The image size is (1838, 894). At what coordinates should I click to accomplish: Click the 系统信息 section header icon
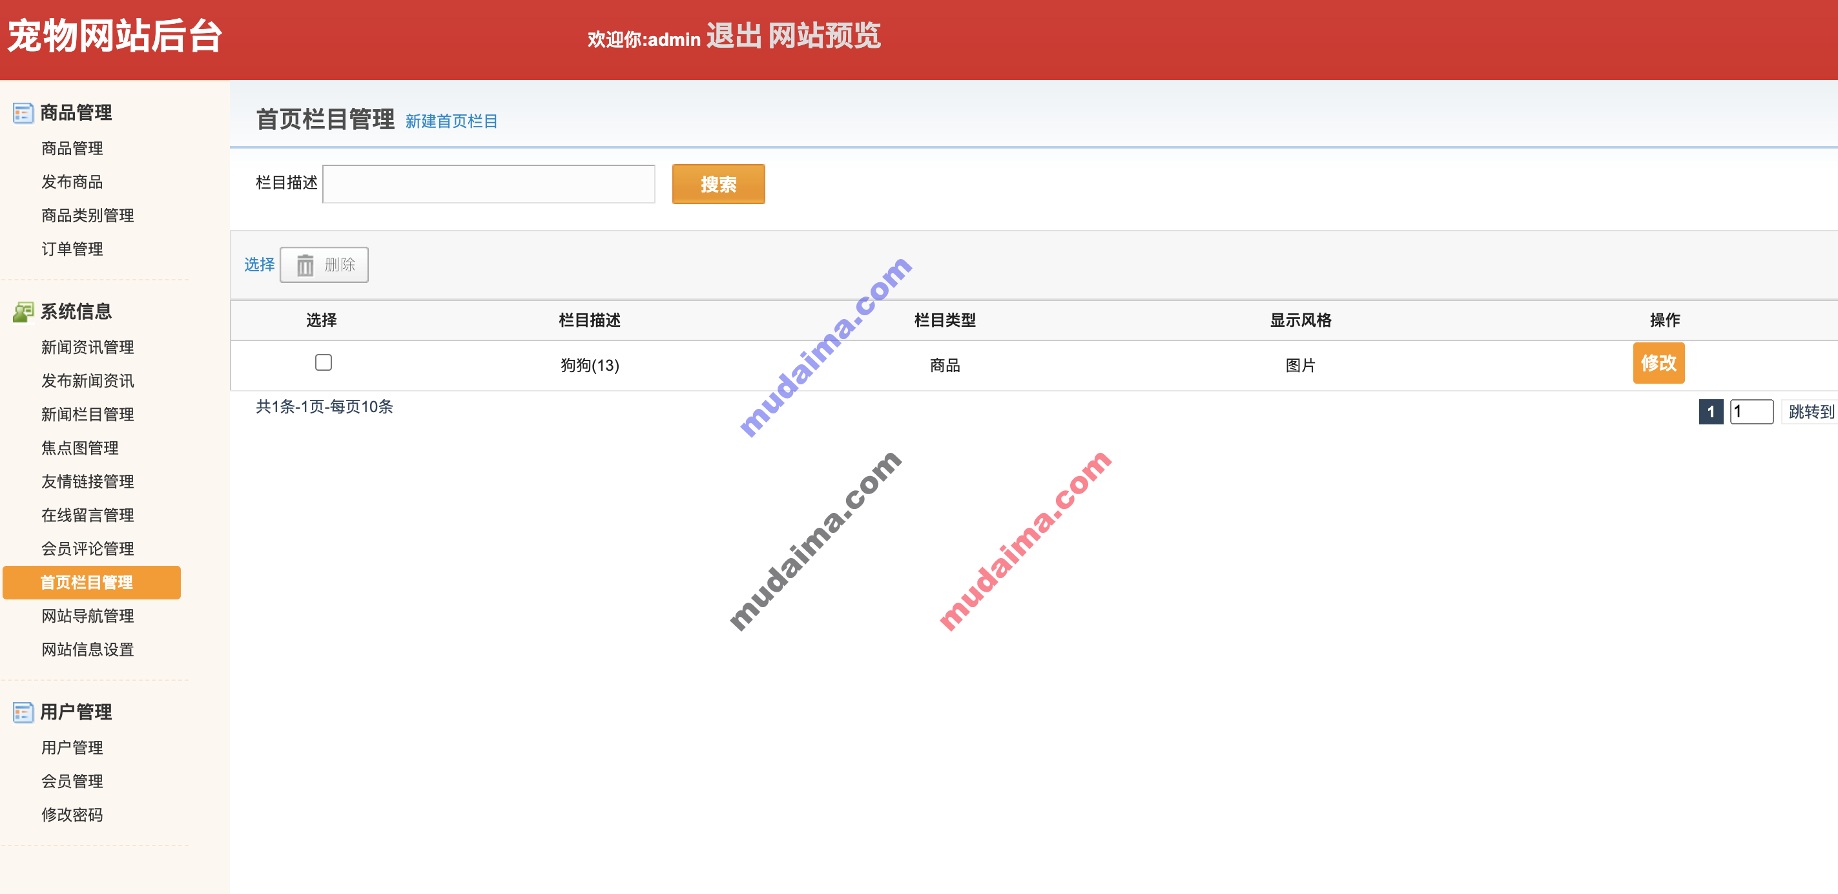coord(23,312)
